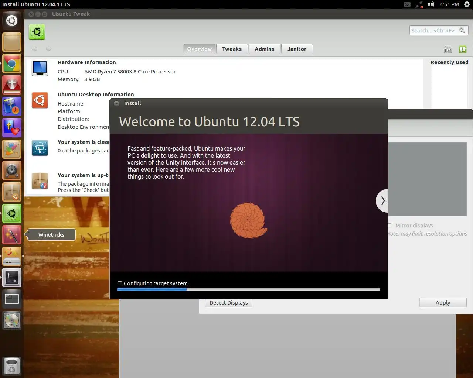Image resolution: width=473 pixels, height=378 pixels.
Task: Open the speaker sound launcher icon
Action: (x=12, y=171)
